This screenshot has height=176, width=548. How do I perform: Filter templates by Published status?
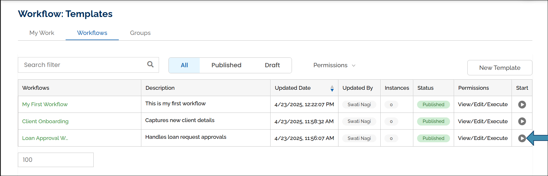tap(226, 65)
